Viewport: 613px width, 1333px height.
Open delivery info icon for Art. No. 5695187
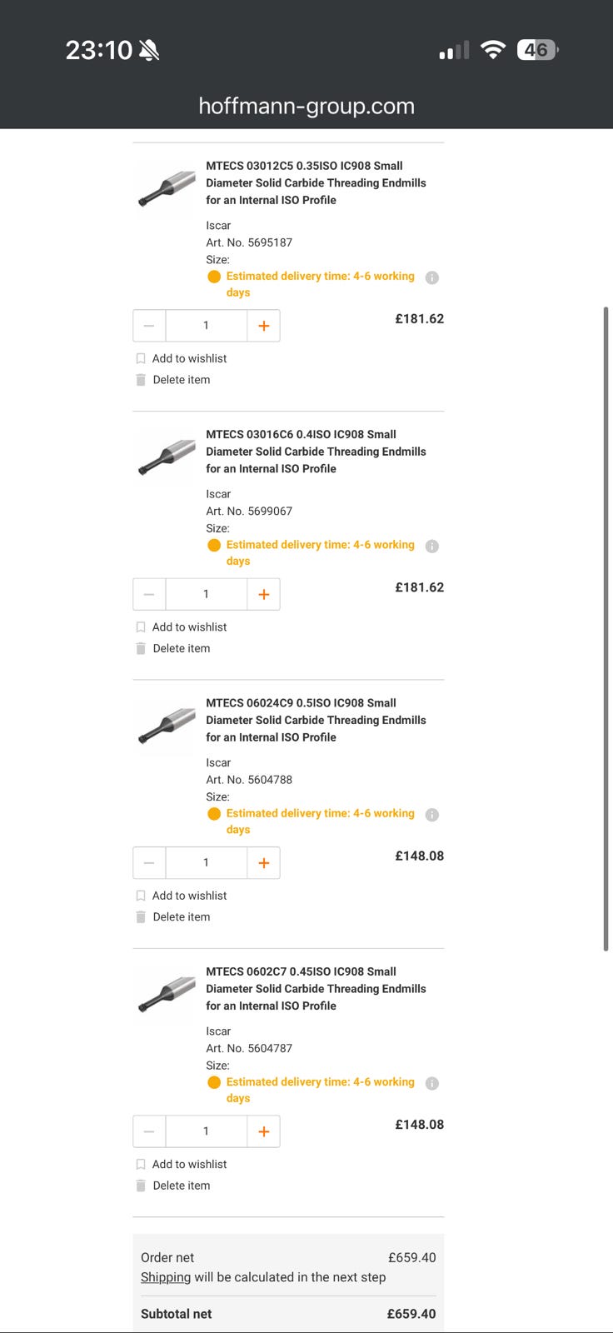click(431, 277)
